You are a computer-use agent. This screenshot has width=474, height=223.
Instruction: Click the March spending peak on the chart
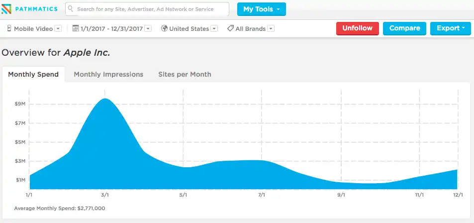point(105,99)
